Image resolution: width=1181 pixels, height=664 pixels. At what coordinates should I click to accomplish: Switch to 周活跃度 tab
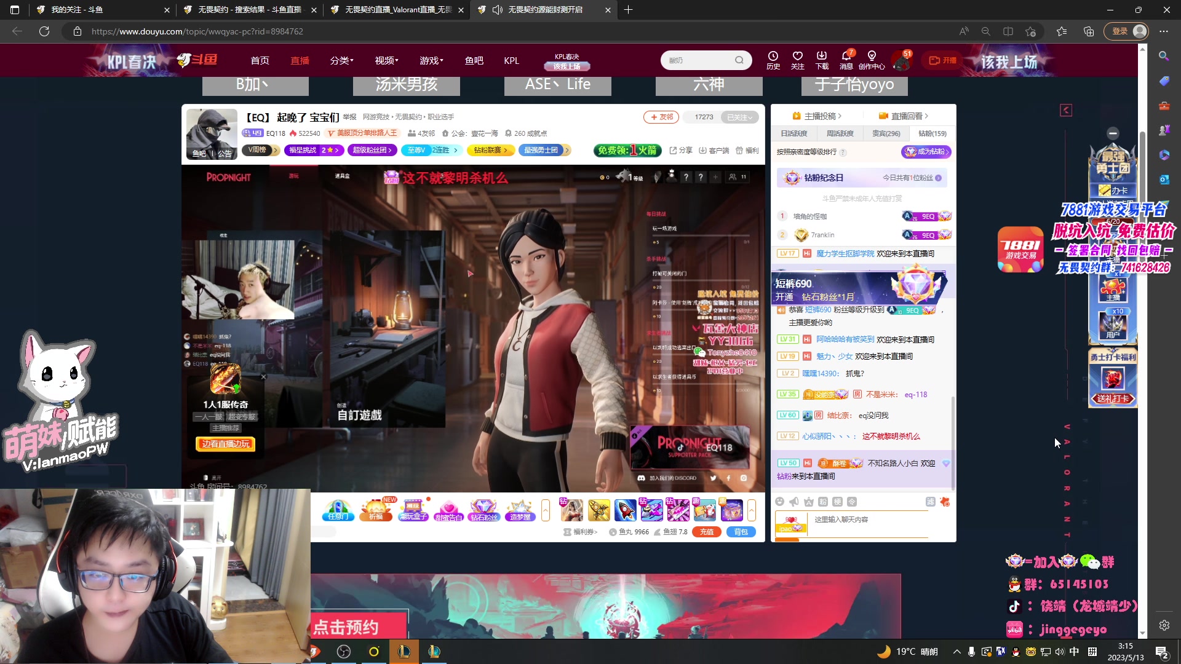(x=840, y=133)
